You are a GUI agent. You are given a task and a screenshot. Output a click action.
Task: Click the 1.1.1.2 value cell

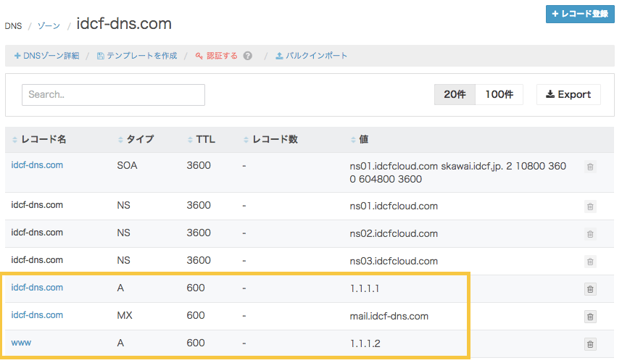pyautogui.click(x=365, y=343)
